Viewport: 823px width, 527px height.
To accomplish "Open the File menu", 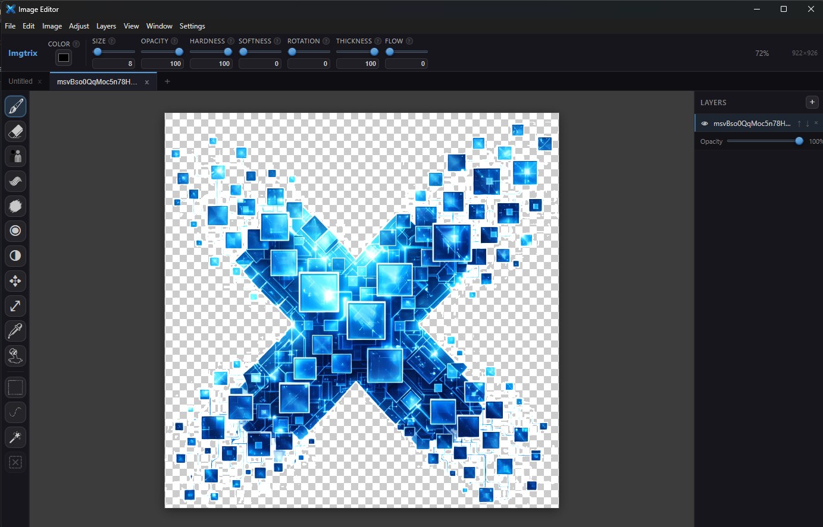I will 10,26.
